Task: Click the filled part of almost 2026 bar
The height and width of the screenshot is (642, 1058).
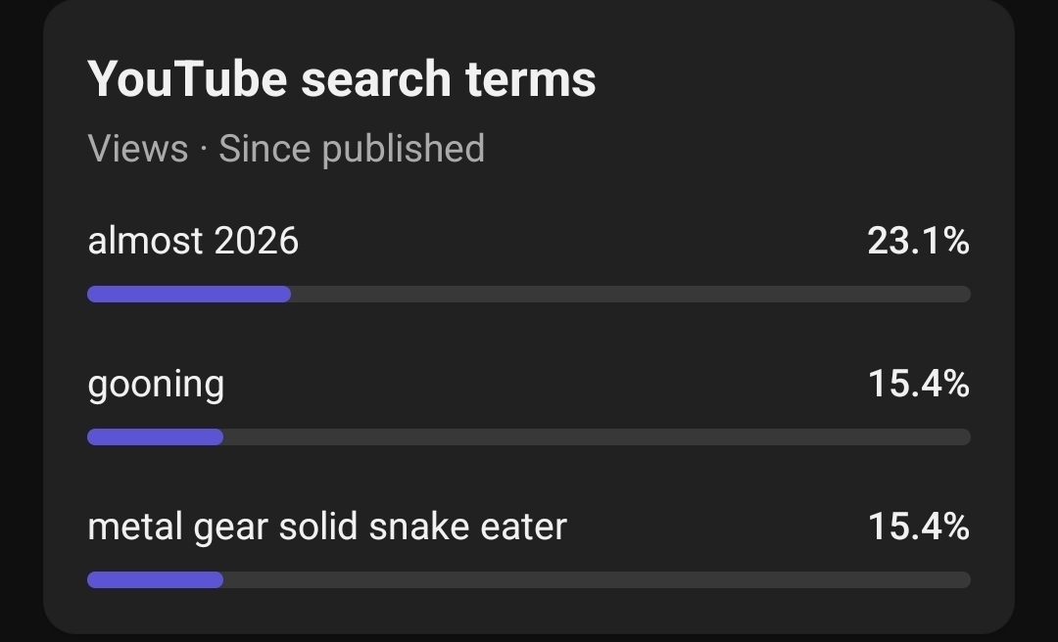Action: click(x=188, y=294)
